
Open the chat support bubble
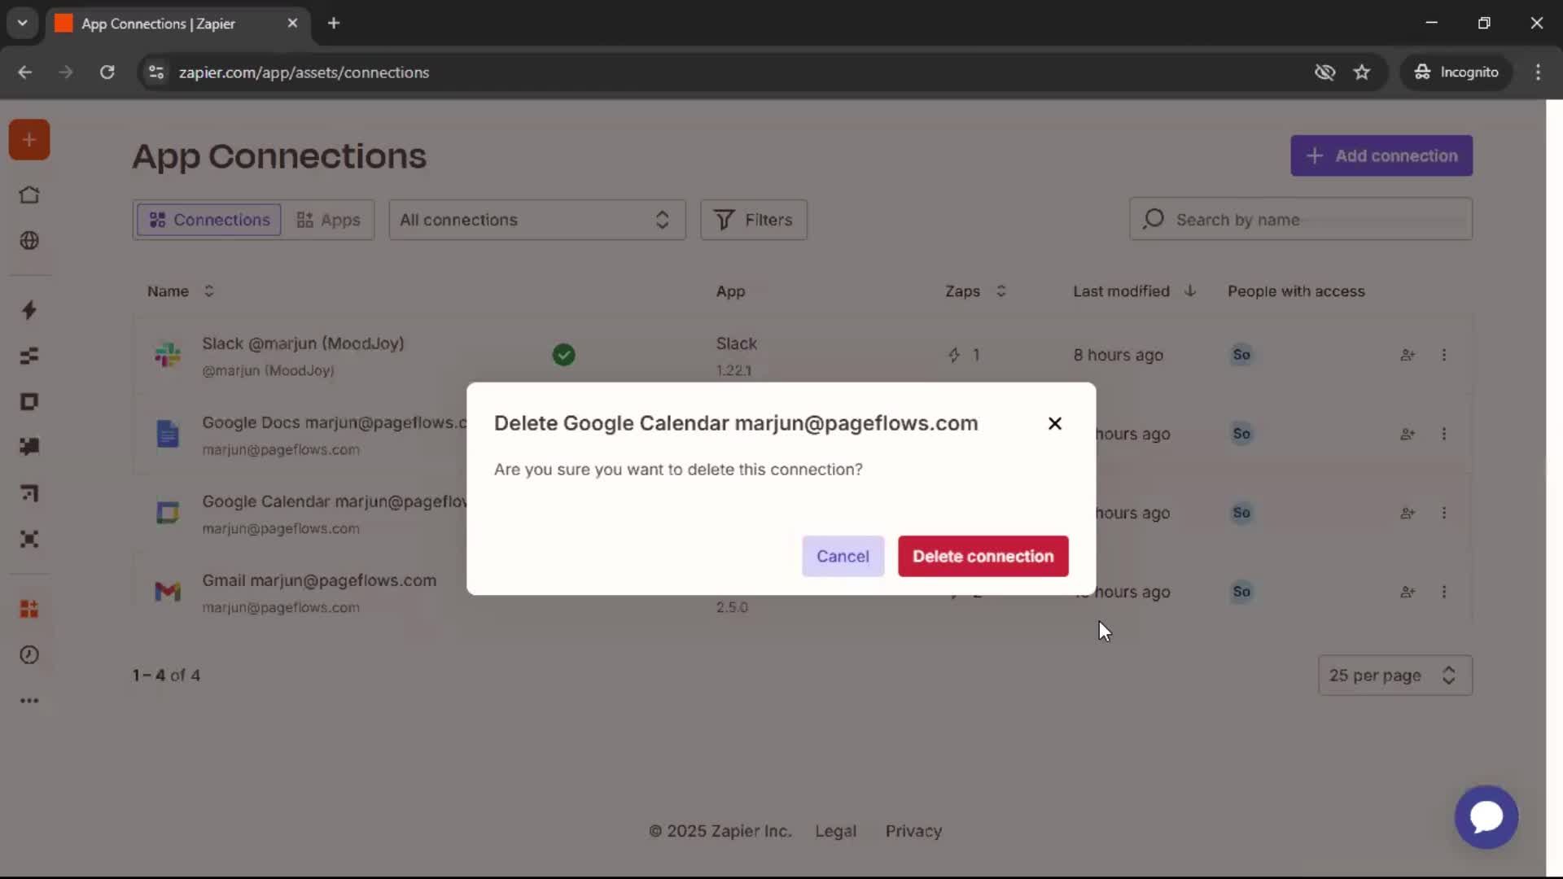click(x=1486, y=816)
